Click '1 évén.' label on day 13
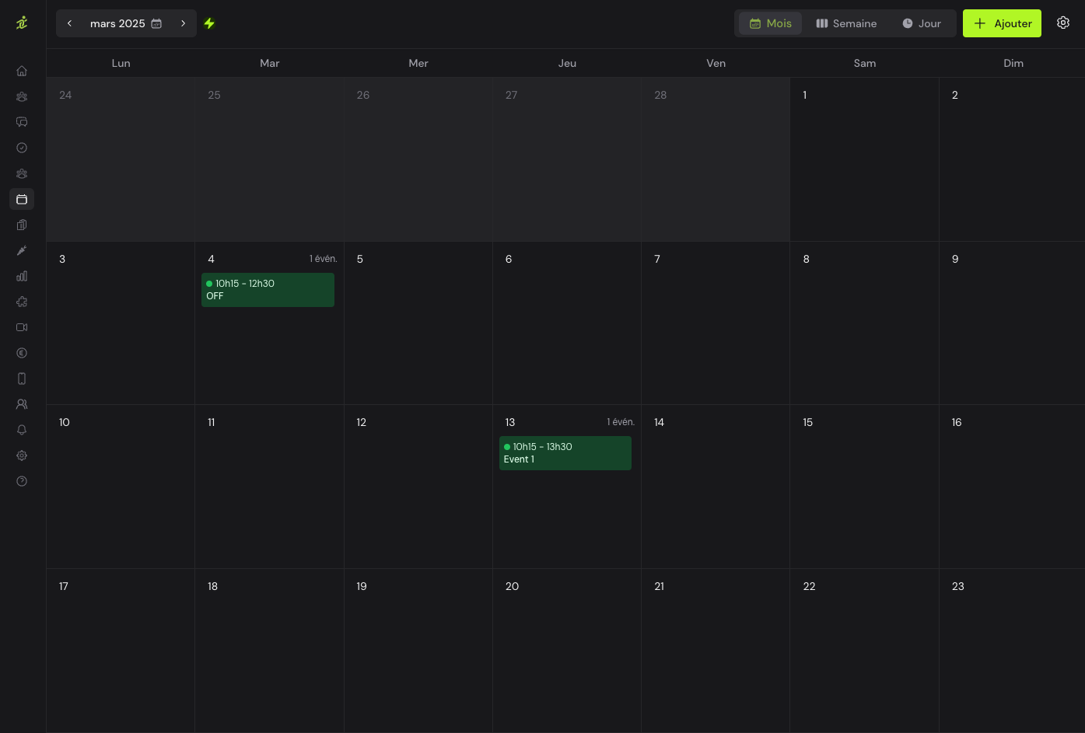 pos(621,422)
